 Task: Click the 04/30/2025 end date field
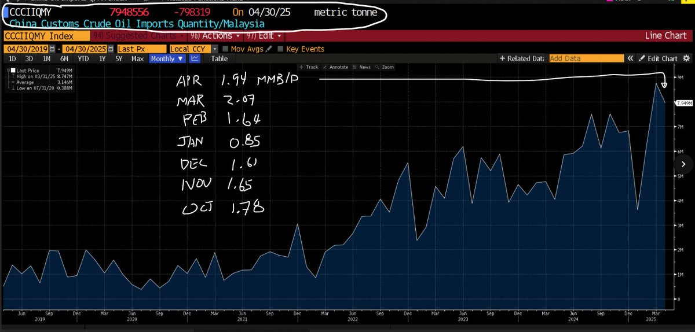[85, 49]
